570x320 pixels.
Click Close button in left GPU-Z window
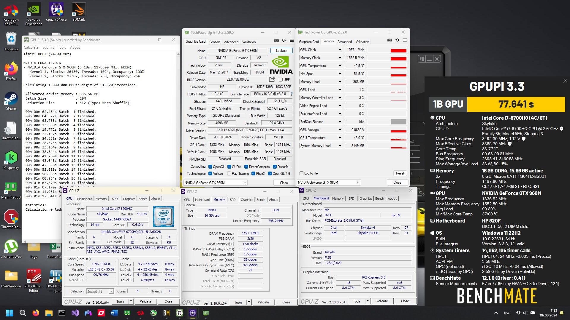pos(284,183)
